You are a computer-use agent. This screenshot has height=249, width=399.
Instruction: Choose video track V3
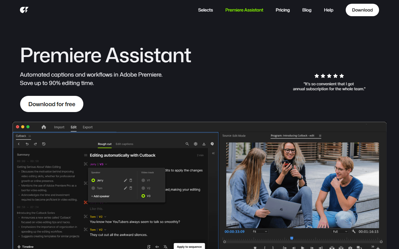(143, 196)
